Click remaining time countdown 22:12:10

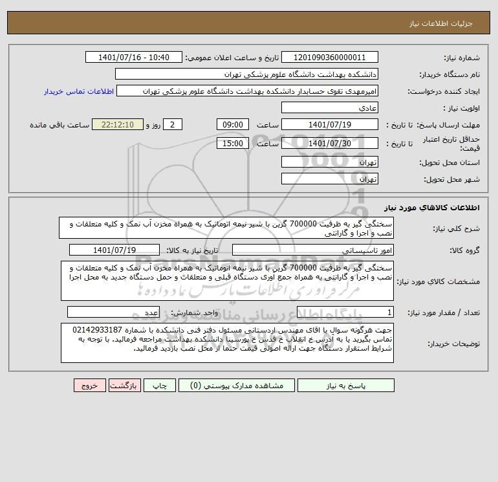(x=118, y=125)
